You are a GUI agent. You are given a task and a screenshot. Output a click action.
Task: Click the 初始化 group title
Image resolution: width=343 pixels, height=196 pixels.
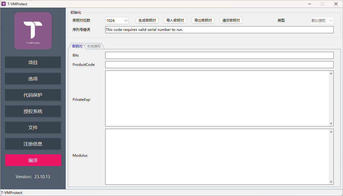click(x=76, y=13)
